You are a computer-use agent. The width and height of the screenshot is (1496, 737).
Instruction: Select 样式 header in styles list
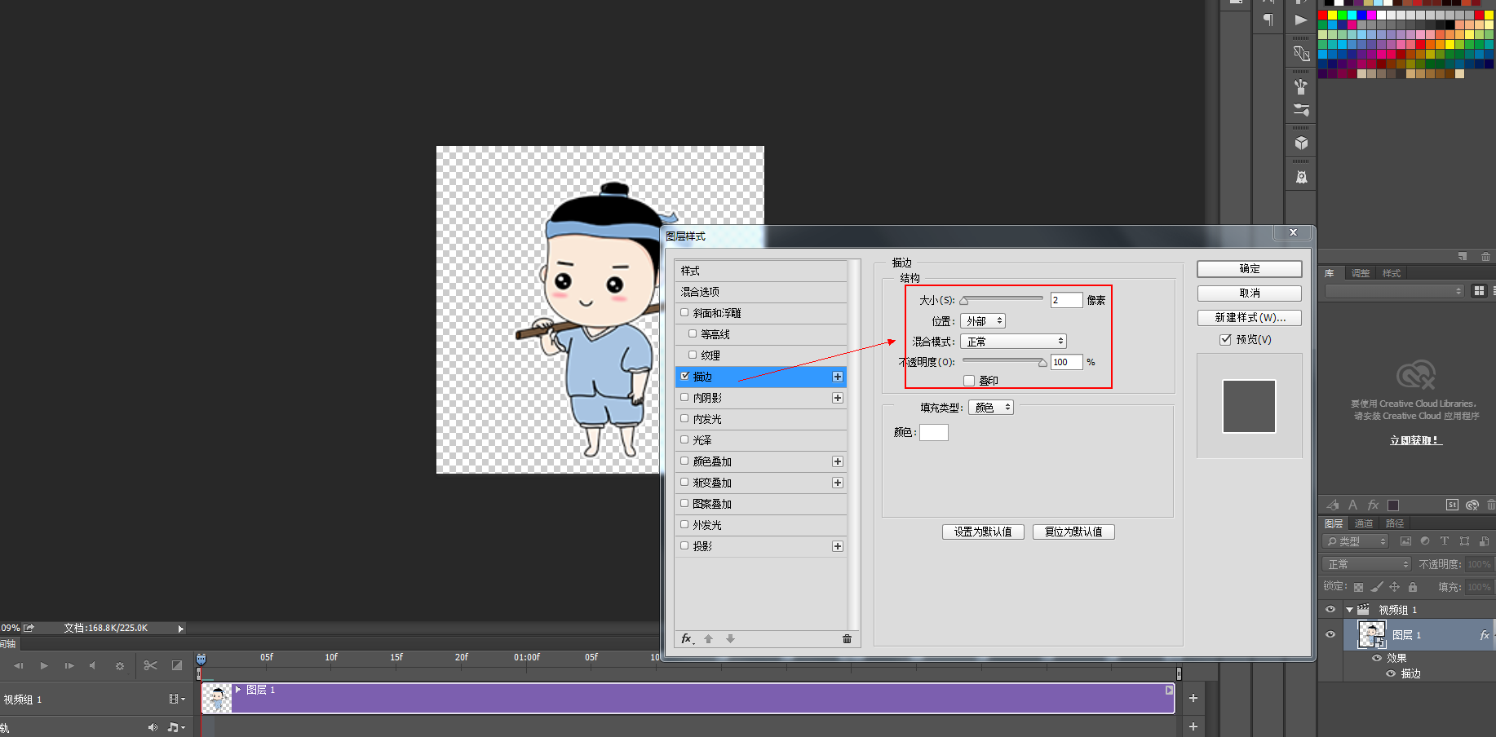coord(760,271)
